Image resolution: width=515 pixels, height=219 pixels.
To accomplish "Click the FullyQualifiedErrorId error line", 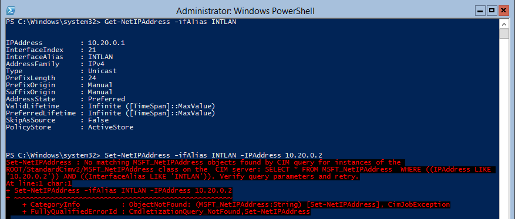I will coord(166,211).
